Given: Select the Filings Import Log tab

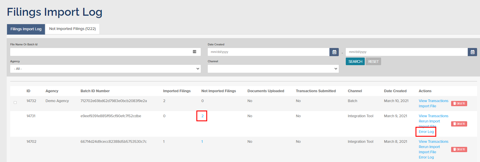Looking at the screenshot, I should tap(26, 29).
